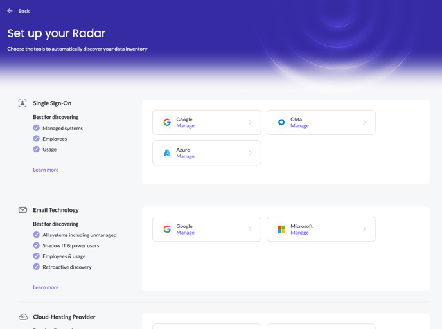Click the Microsoft card name

301,226
